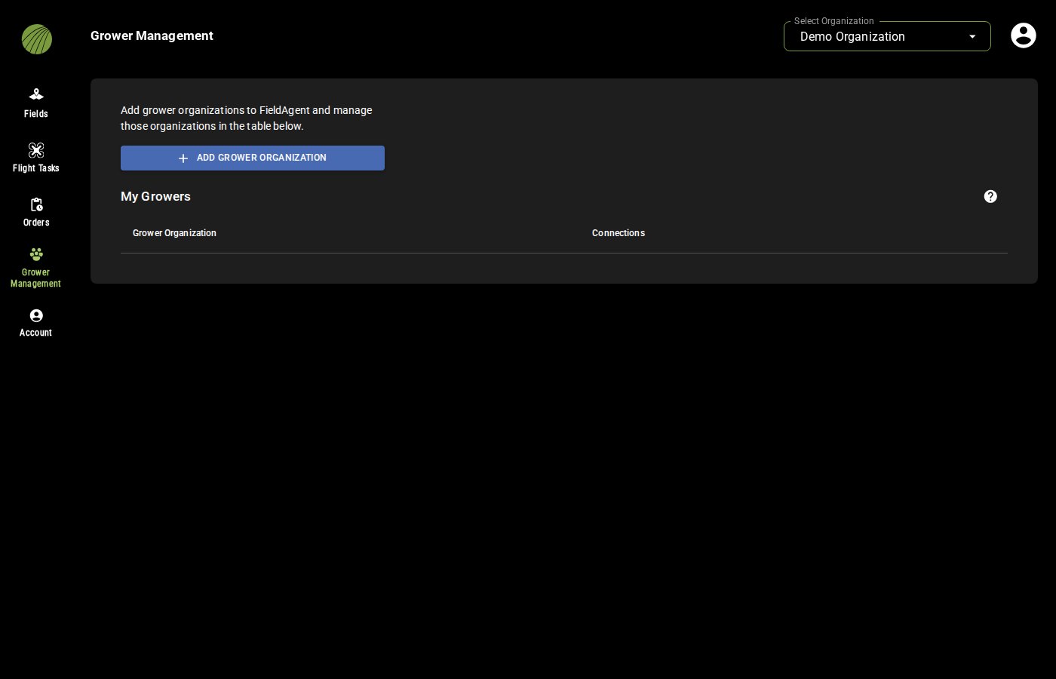
Task: Show help for My Growers
Action: pyautogui.click(x=991, y=196)
